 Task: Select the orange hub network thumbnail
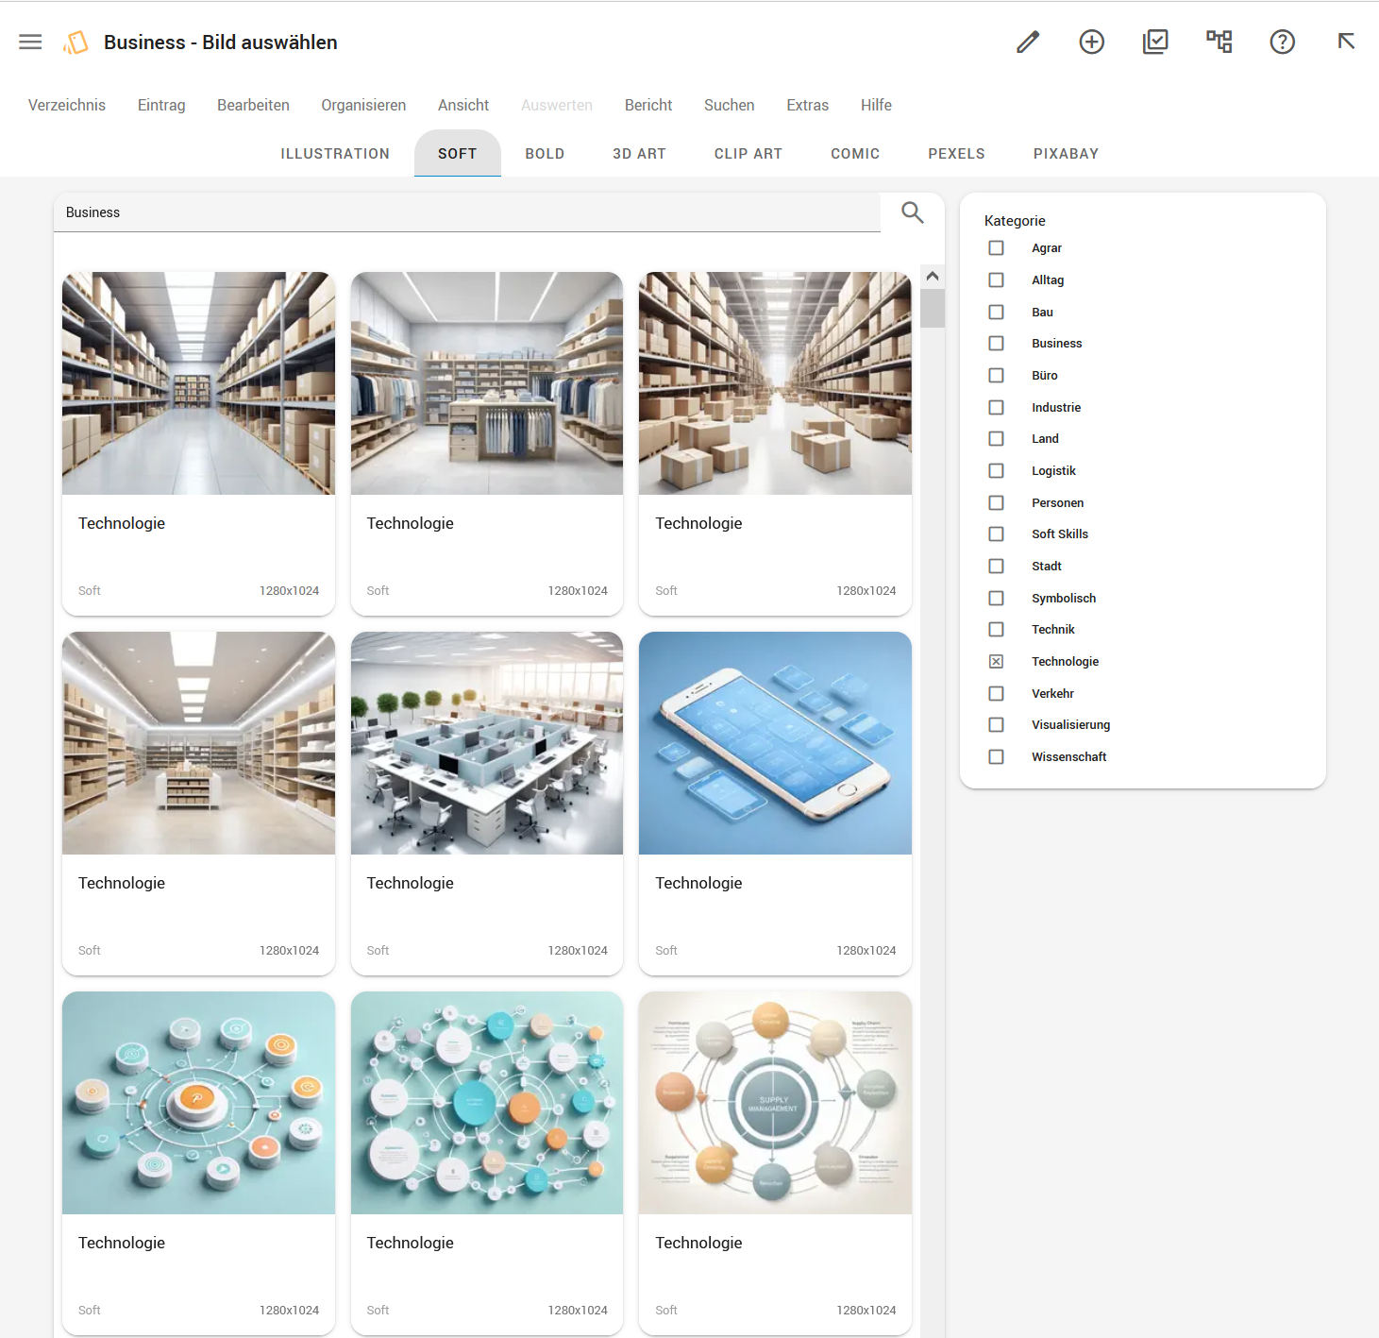[x=198, y=1103]
